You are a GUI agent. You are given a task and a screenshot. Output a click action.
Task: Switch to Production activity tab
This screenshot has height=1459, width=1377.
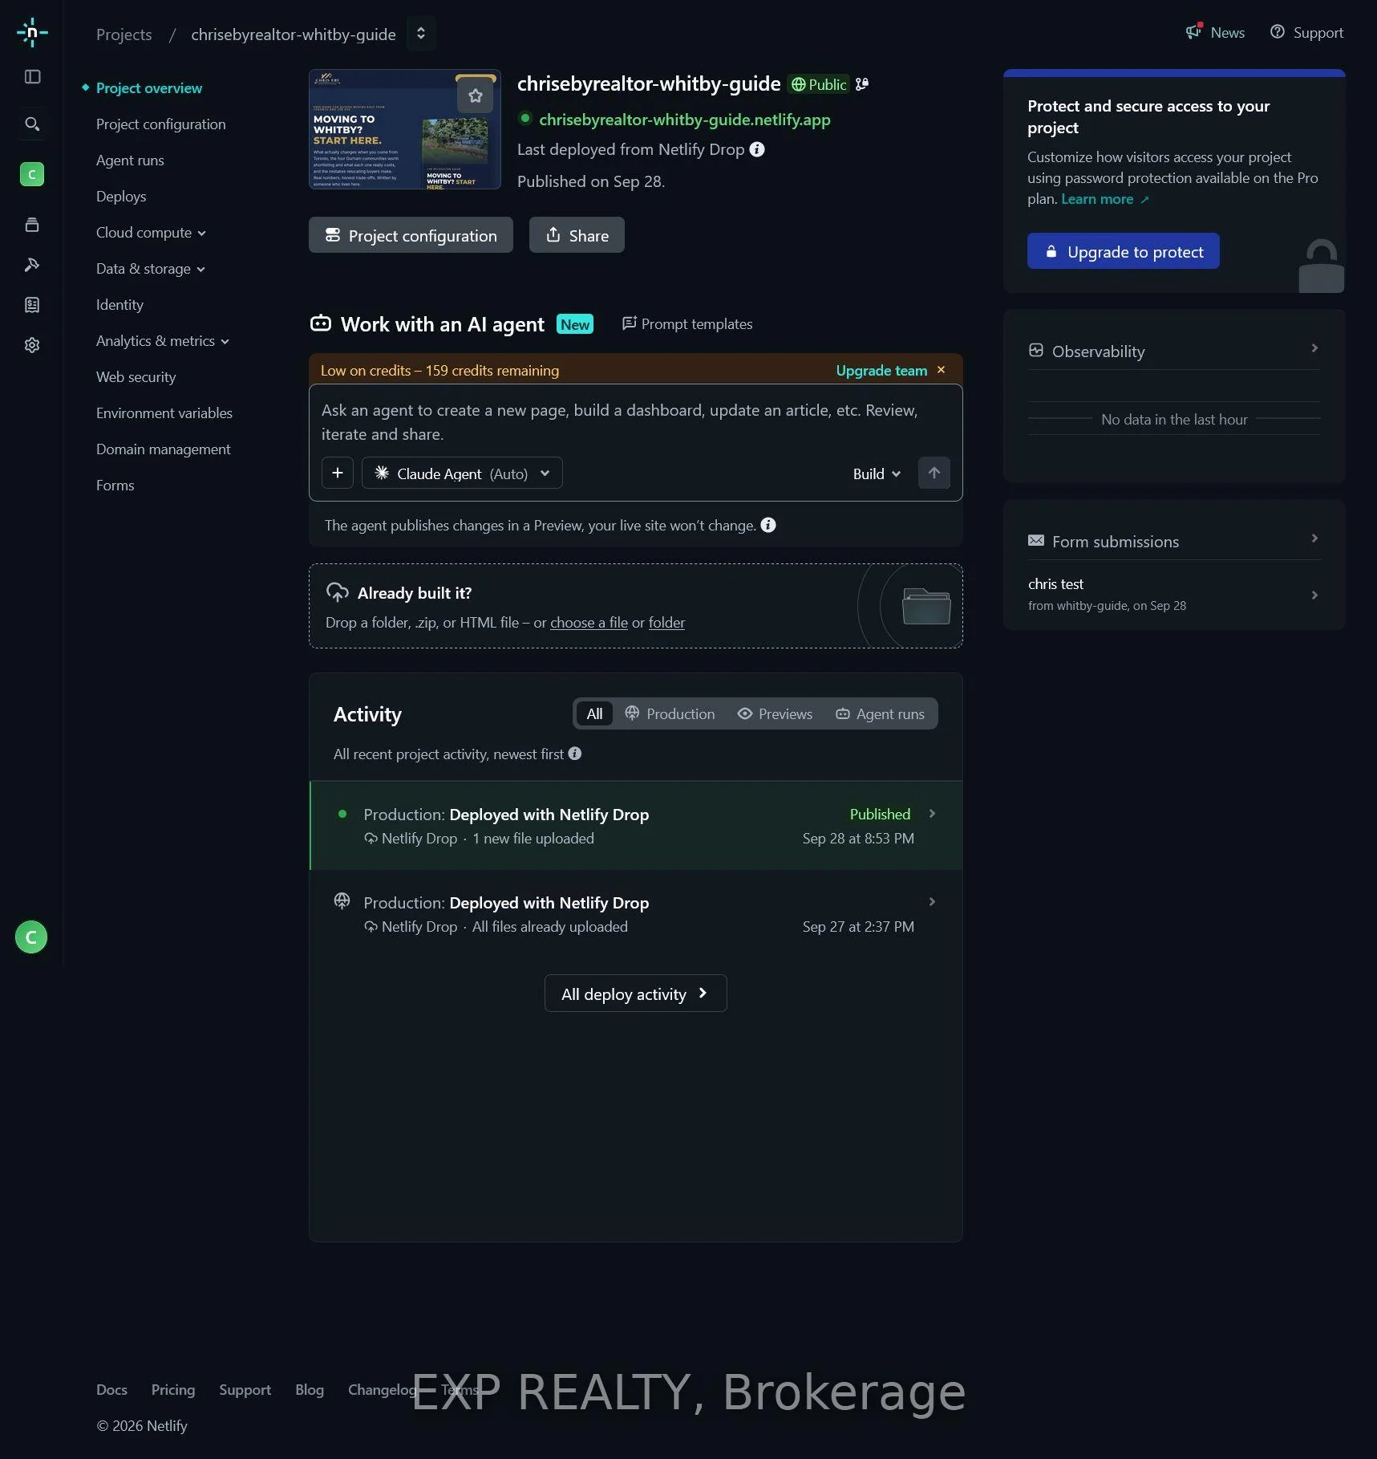point(670,713)
